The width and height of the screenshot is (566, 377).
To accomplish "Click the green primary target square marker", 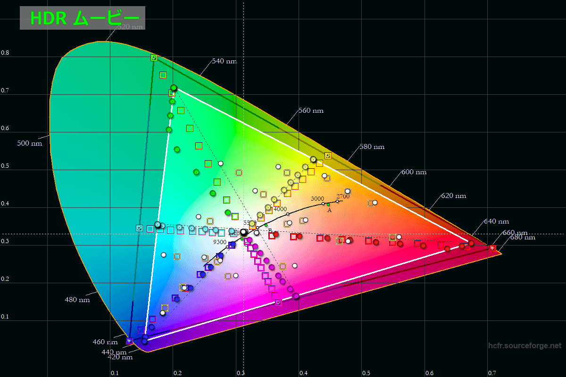I will (x=154, y=57).
